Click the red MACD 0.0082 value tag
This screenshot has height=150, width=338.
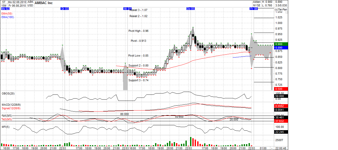281,106
